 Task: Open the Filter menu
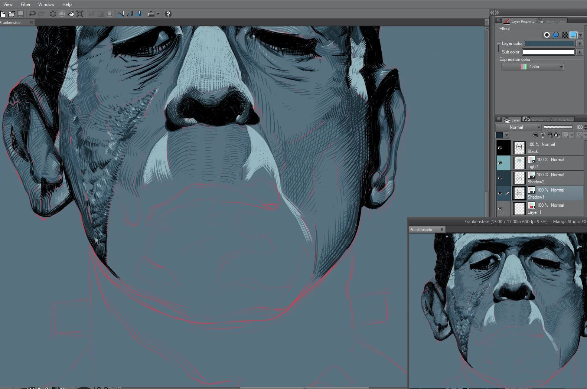pyautogui.click(x=26, y=4)
